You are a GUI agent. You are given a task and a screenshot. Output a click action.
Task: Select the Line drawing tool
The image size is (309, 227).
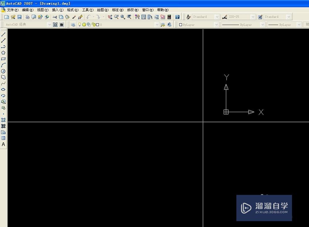(x=3, y=34)
